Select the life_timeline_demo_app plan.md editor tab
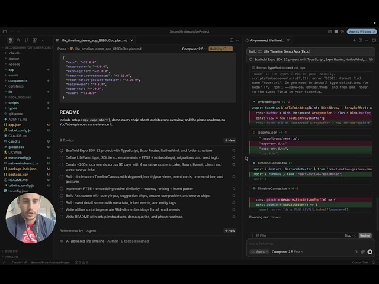Viewport: 379px width, 284px height. [x=95, y=40]
